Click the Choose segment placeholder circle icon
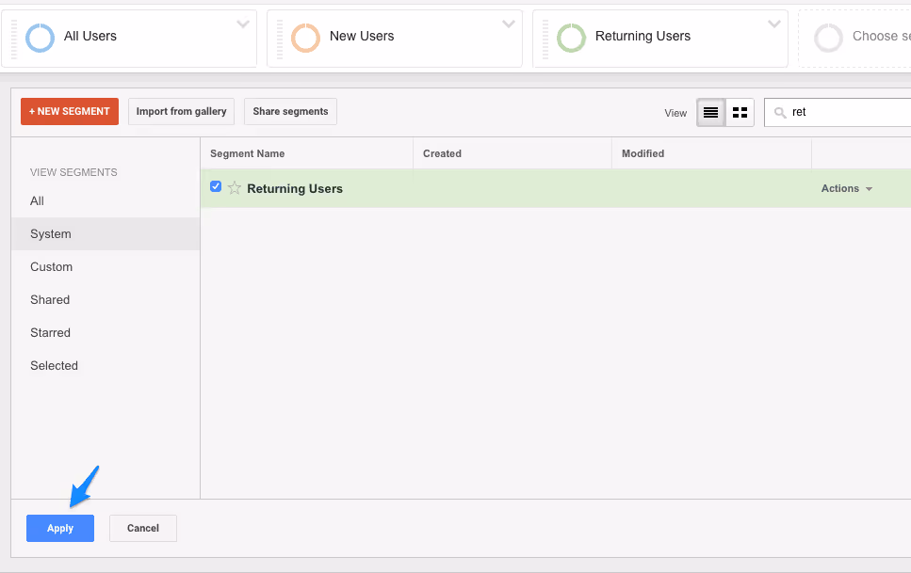This screenshot has height=573, width=911. [x=829, y=37]
